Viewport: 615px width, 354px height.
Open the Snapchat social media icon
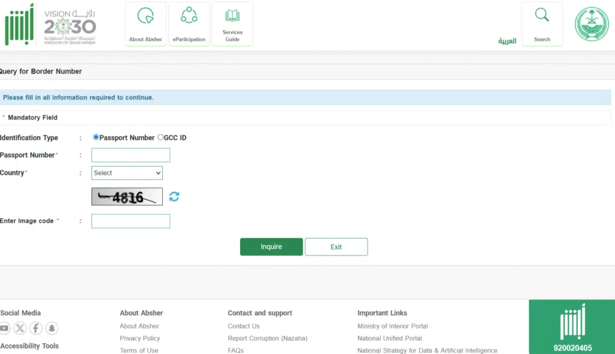(52, 328)
